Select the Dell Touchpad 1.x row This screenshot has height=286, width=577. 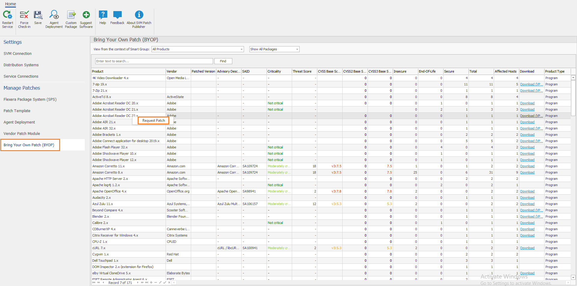coord(331,261)
